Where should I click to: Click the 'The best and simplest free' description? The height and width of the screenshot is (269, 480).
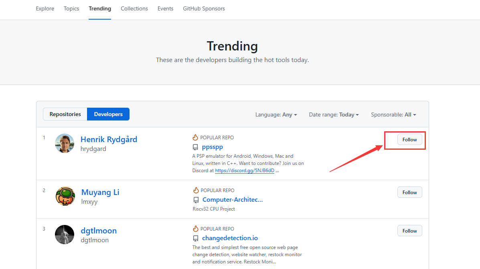tap(247, 255)
